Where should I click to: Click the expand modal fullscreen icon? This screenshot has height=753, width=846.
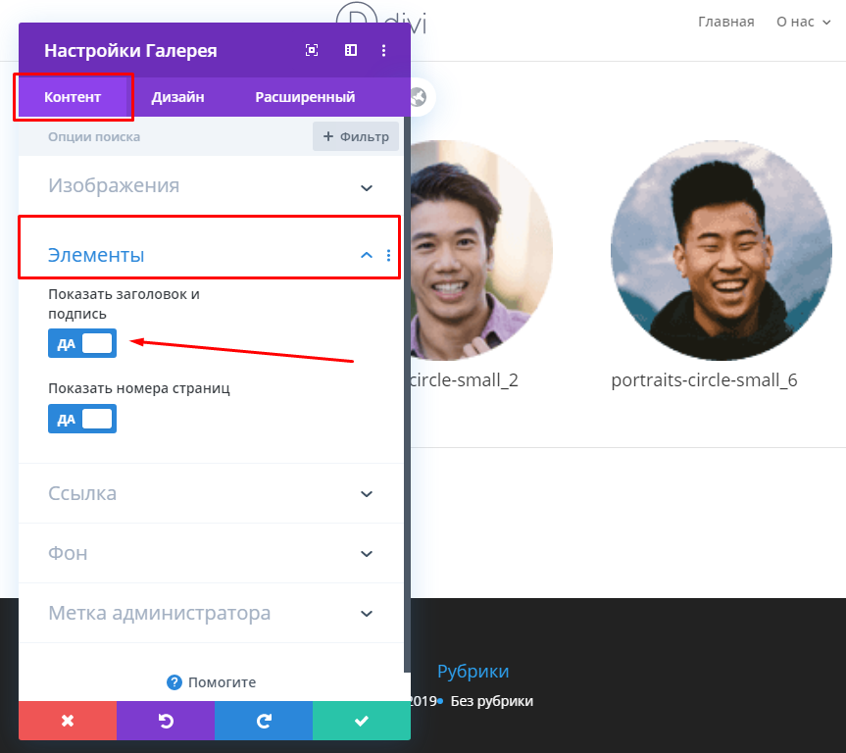click(x=312, y=51)
